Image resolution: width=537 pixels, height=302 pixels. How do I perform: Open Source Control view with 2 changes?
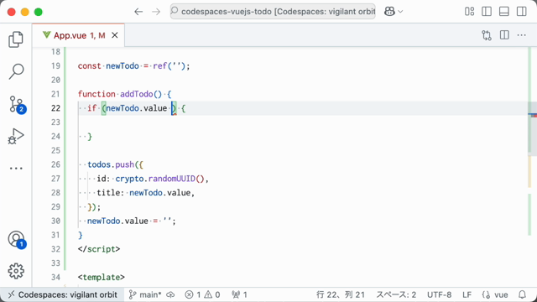[17, 104]
